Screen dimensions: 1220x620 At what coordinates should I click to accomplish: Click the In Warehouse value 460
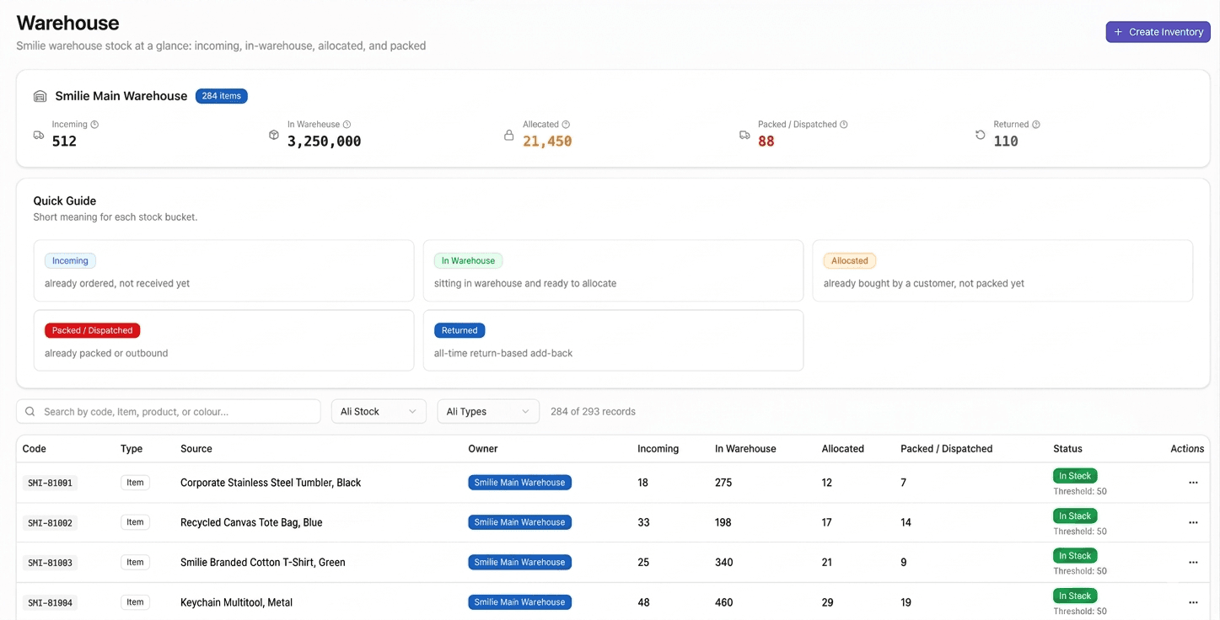(723, 602)
